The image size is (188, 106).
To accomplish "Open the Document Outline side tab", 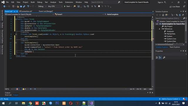I will pos(2,37).
